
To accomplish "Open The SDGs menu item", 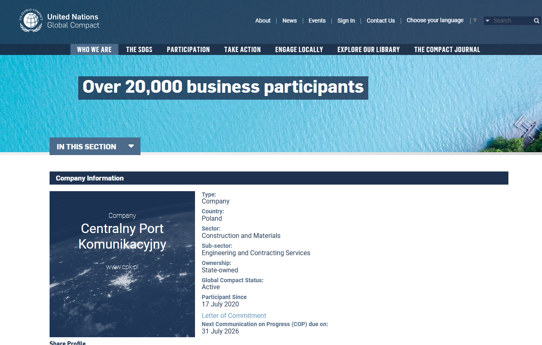I will (139, 50).
